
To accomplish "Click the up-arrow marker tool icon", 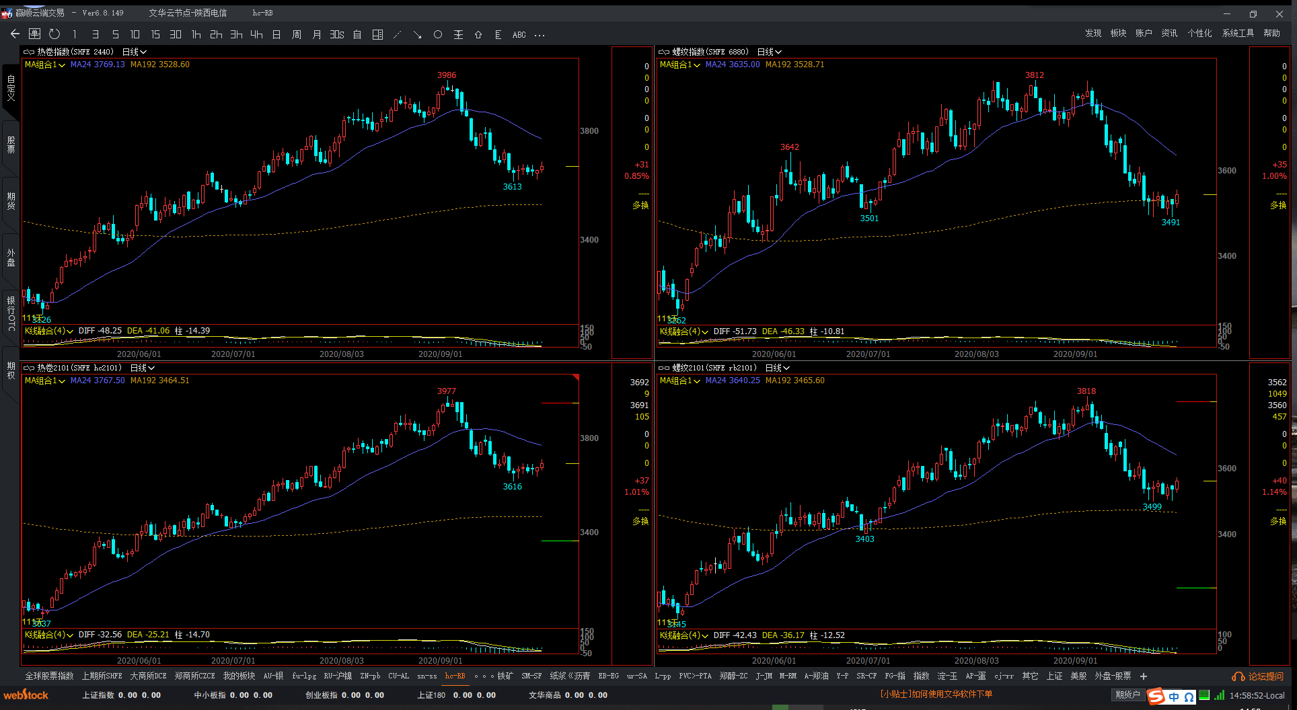I will [x=478, y=34].
